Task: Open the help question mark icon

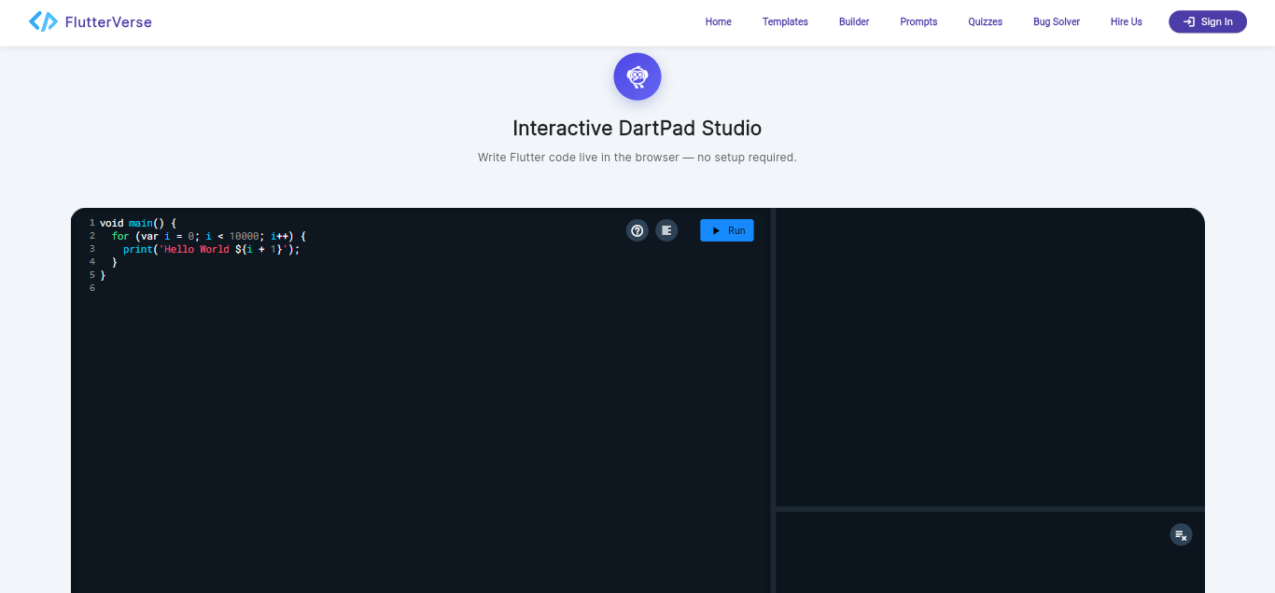Action: 637,230
